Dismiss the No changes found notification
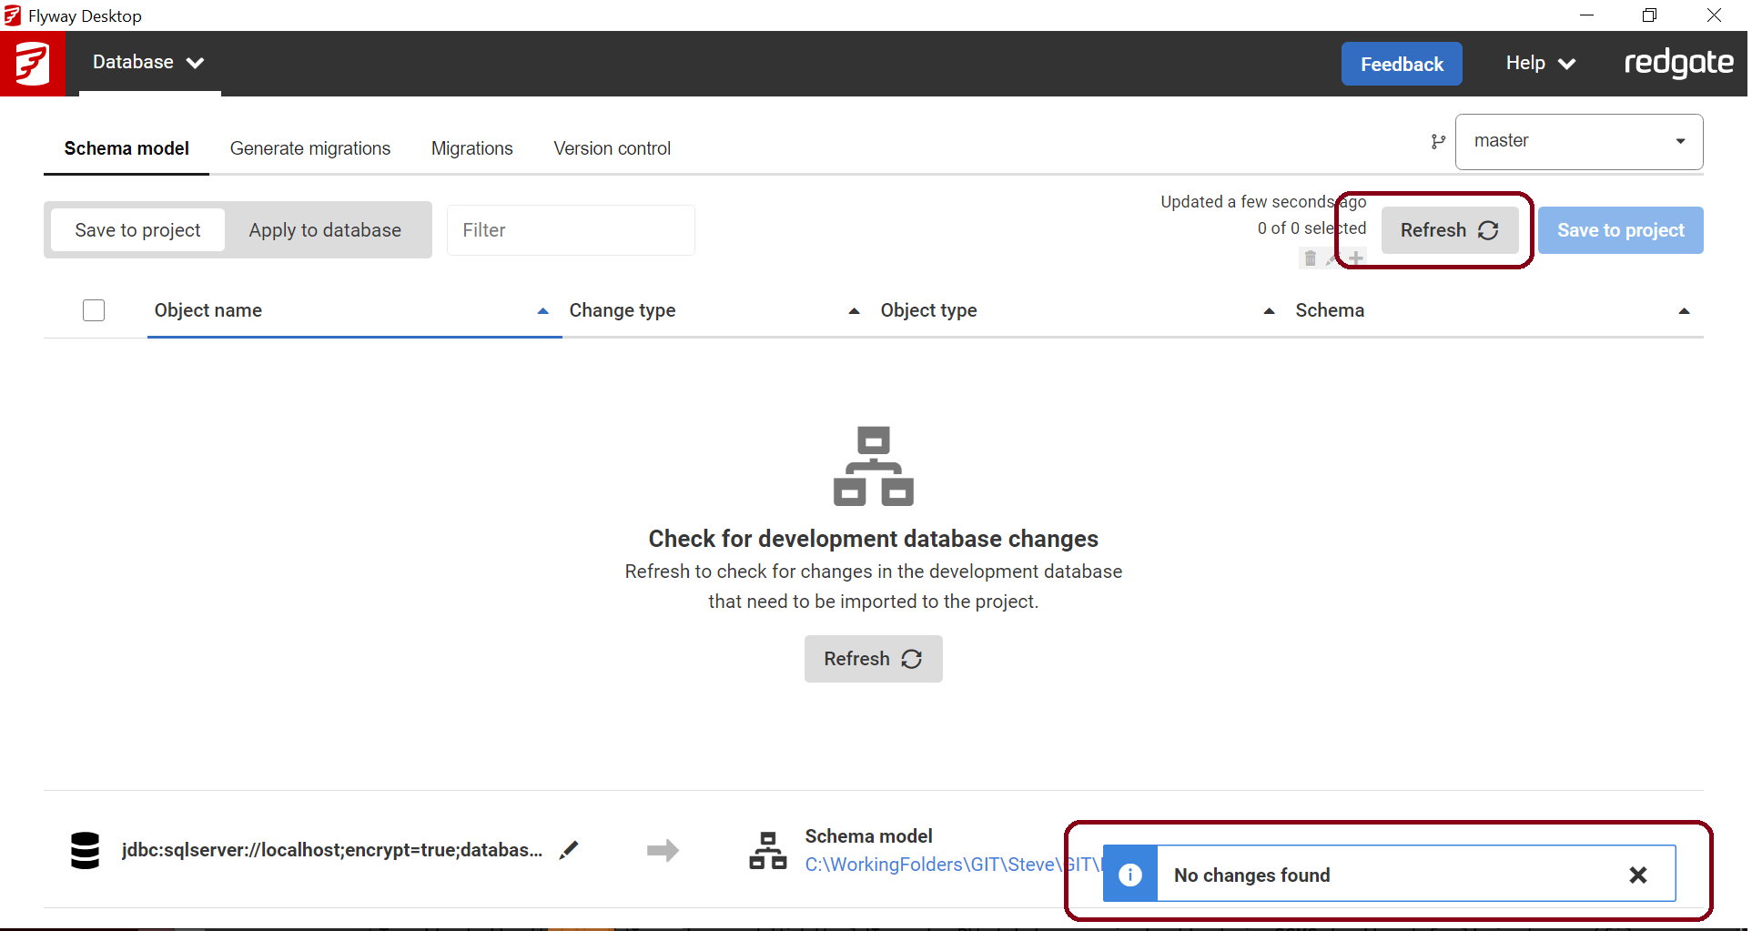 1639,875
